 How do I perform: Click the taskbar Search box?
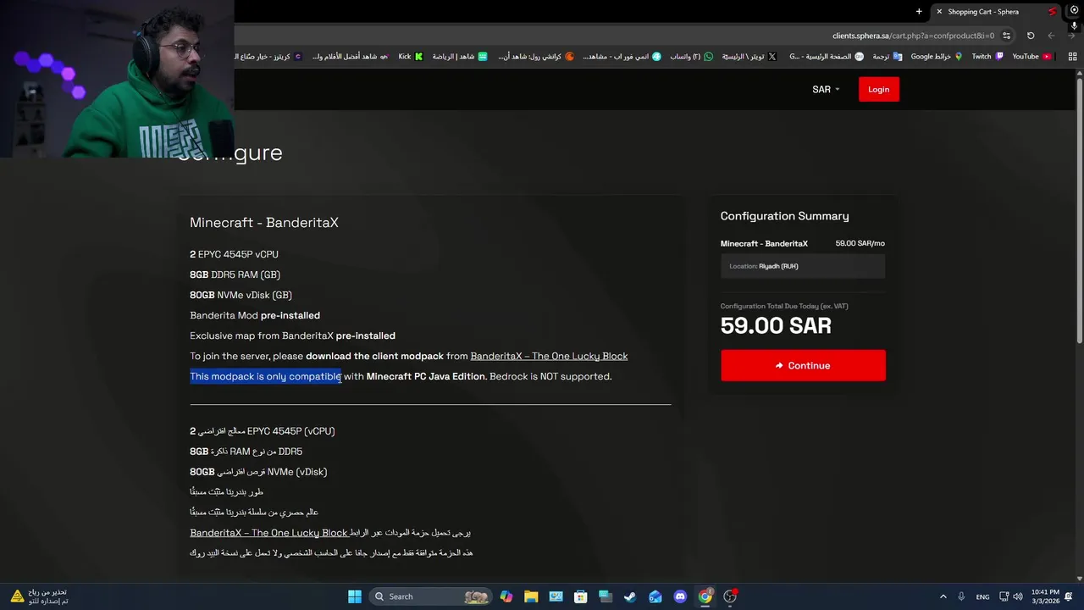pyautogui.click(x=431, y=596)
